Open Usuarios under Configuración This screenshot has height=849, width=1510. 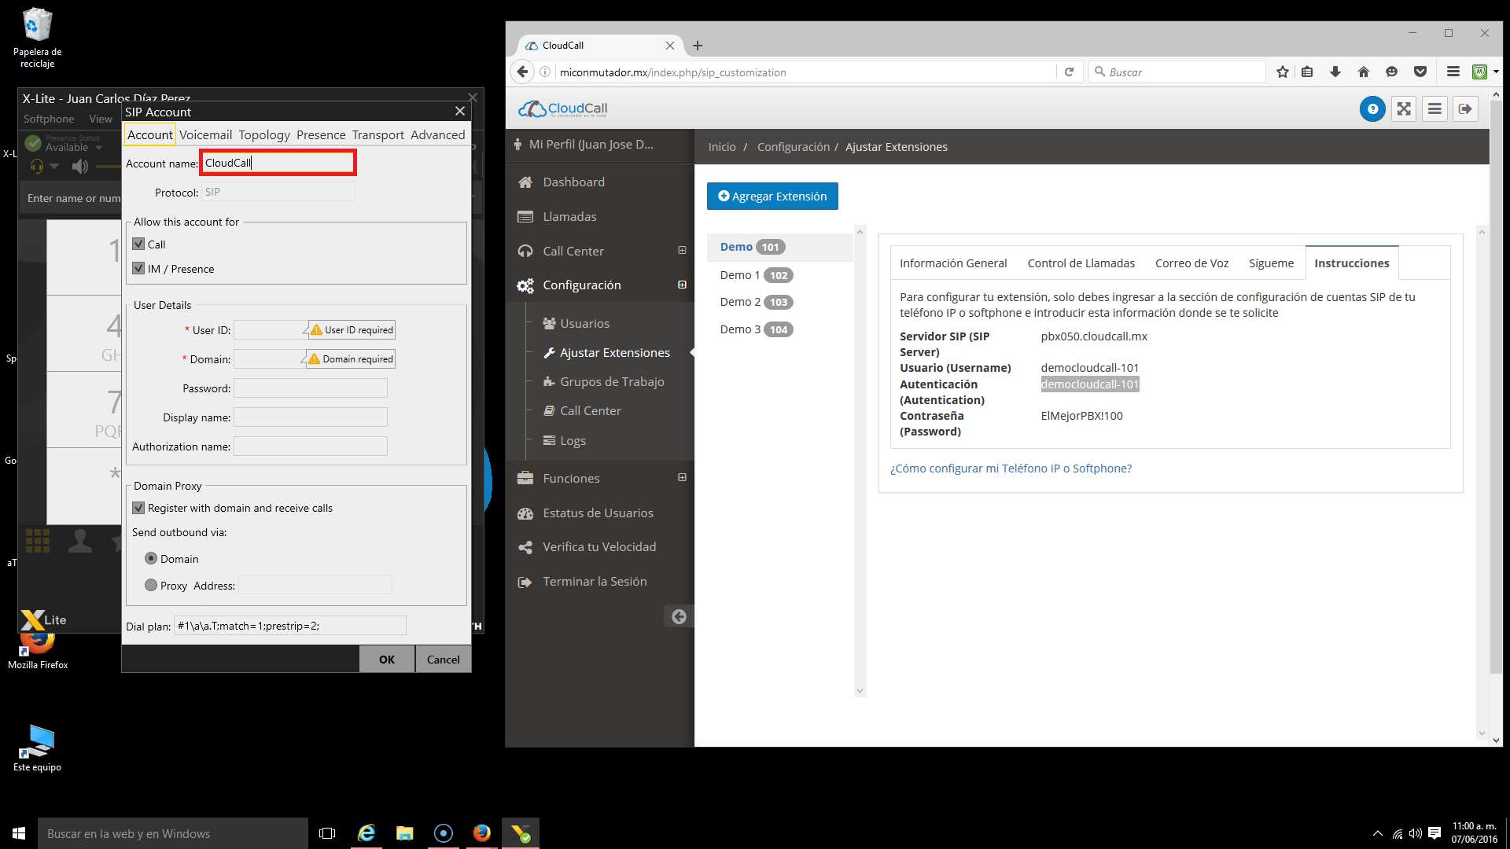click(584, 323)
